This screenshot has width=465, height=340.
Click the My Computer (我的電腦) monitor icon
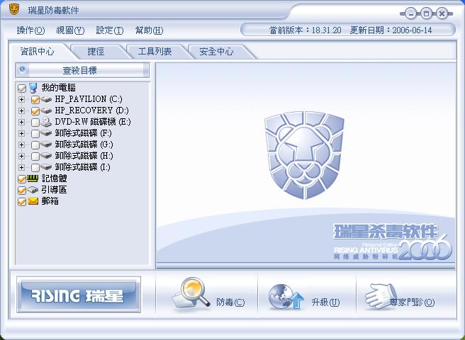(33, 88)
